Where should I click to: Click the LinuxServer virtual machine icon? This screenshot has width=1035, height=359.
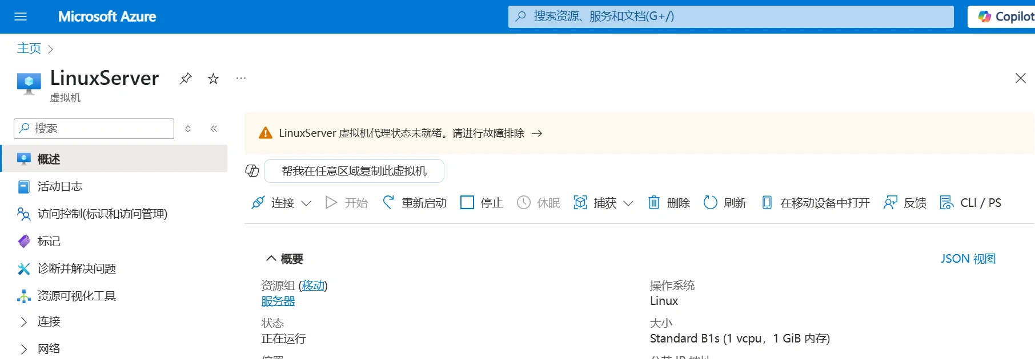click(x=29, y=84)
